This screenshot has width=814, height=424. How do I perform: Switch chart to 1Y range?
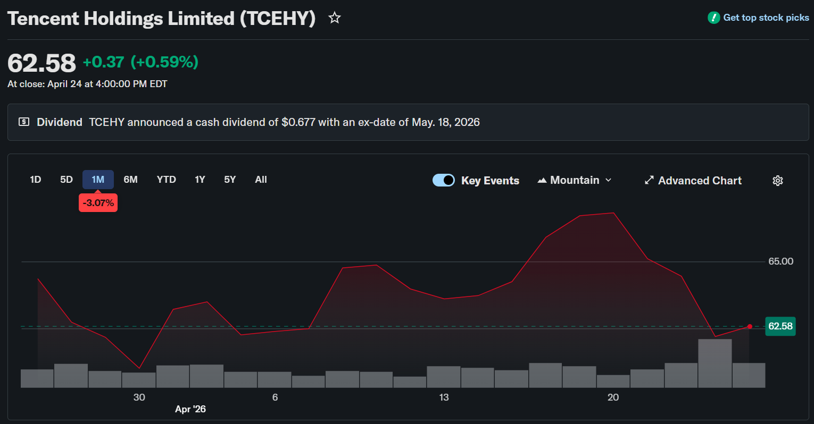[x=200, y=180]
